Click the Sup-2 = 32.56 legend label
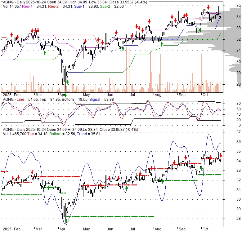242x231 pixels. click(112, 7)
